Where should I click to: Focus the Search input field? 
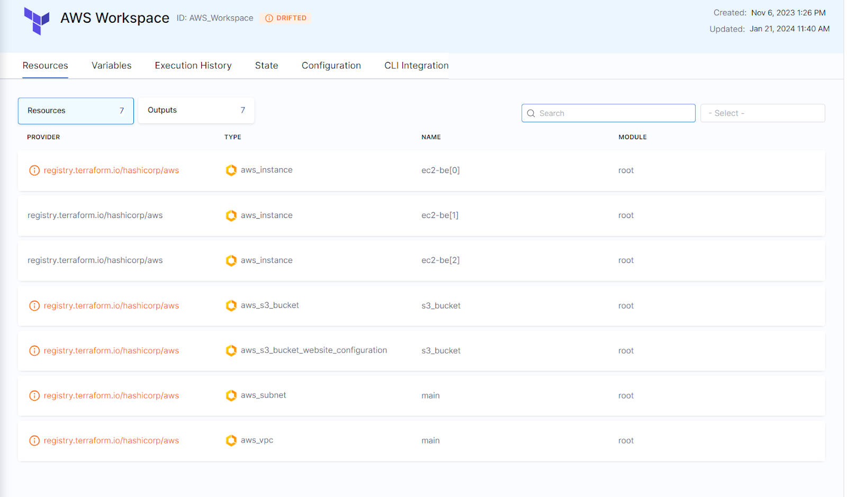(x=608, y=113)
